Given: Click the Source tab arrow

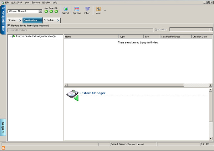Looking at the screenshot, I should pos(20,20).
